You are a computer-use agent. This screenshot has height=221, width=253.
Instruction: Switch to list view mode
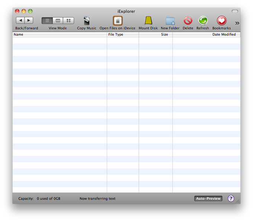pyautogui.click(x=47, y=20)
